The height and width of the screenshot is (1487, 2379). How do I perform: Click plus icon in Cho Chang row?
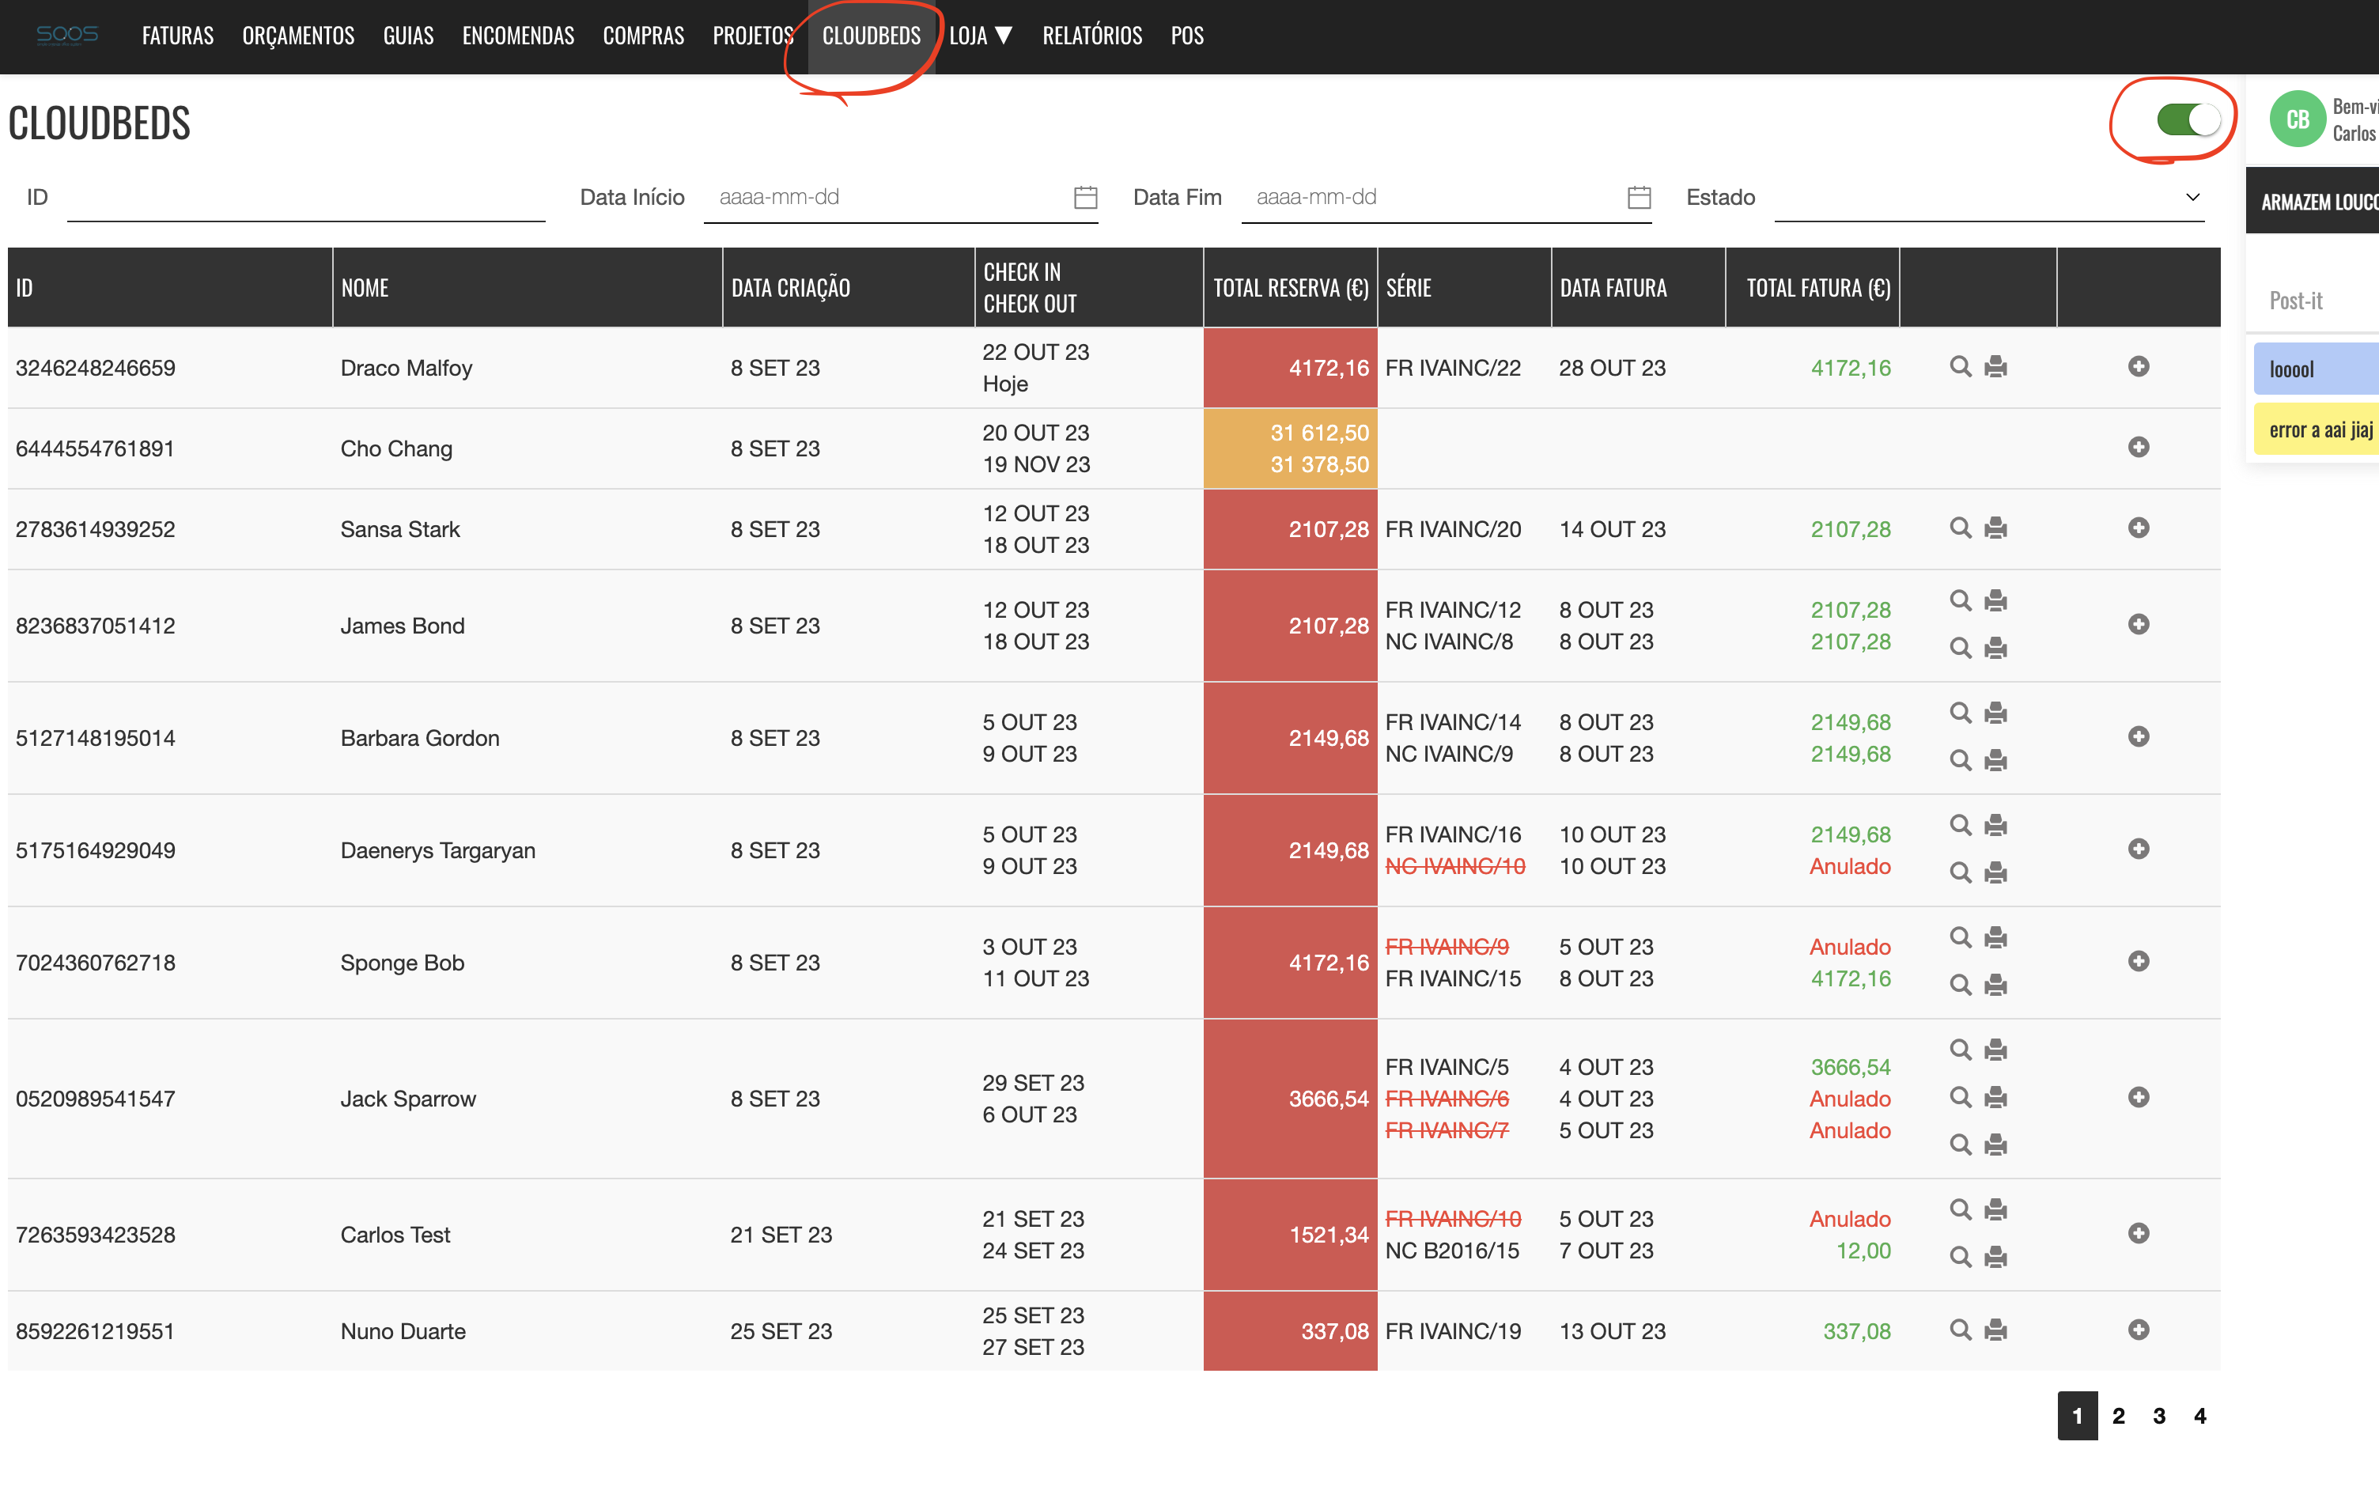pos(2138,448)
